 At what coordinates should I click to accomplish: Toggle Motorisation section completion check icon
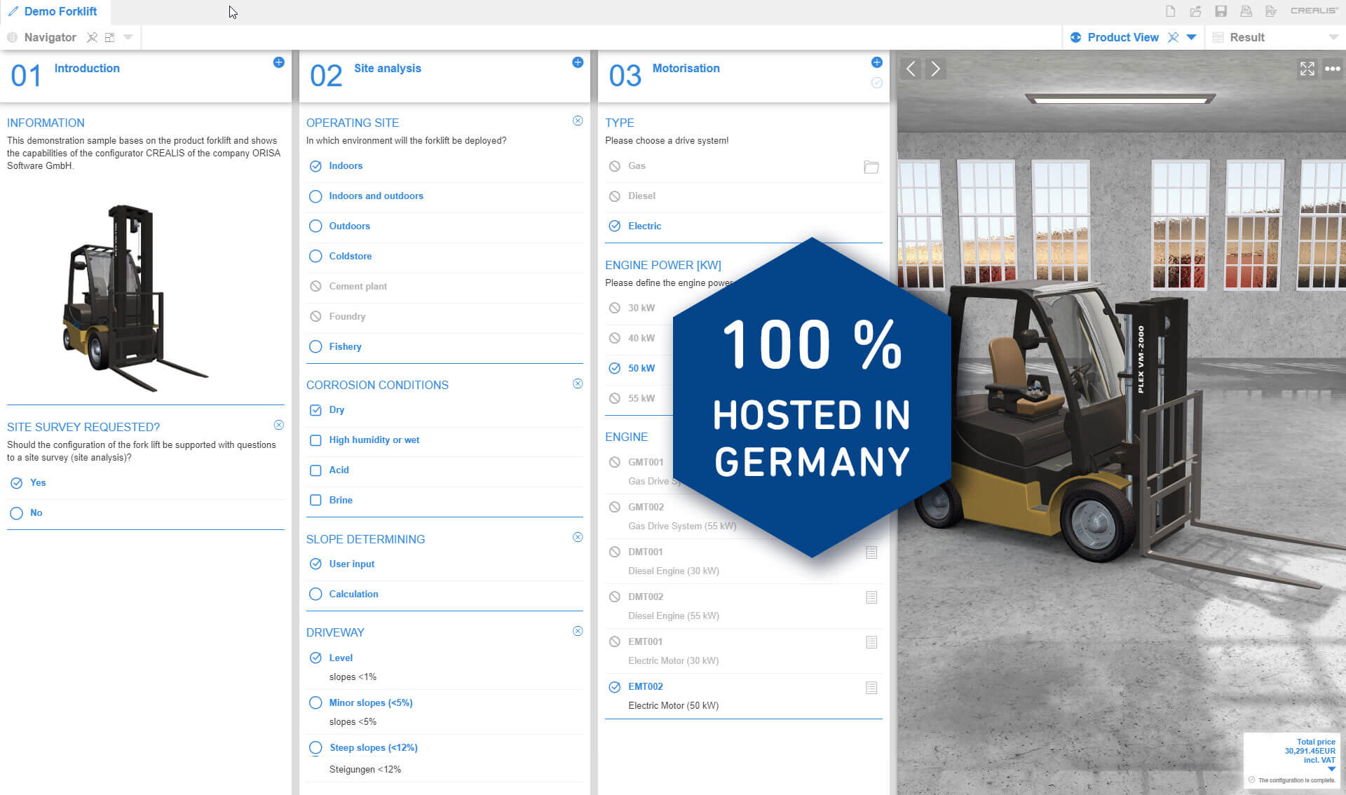coord(876,83)
